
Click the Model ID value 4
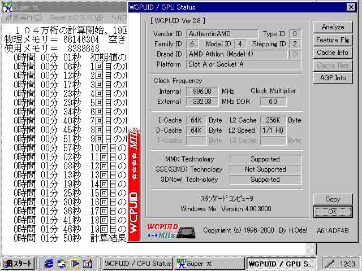[240, 44]
